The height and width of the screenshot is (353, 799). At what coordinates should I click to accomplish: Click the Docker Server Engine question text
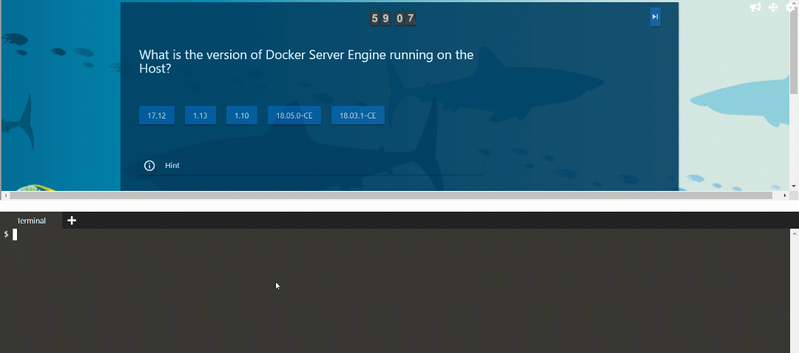click(306, 61)
